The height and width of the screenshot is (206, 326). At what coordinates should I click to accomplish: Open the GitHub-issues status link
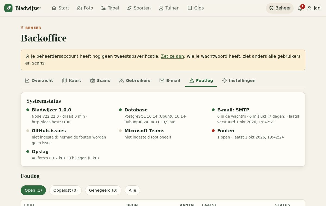click(49, 131)
